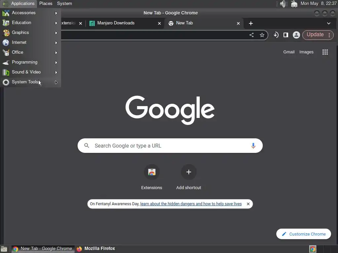The width and height of the screenshot is (338, 253).
Task: Expand arrow next to Internet
Action: (56, 43)
